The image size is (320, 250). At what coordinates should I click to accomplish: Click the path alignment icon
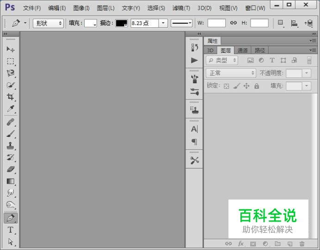click(x=294, y=23)
